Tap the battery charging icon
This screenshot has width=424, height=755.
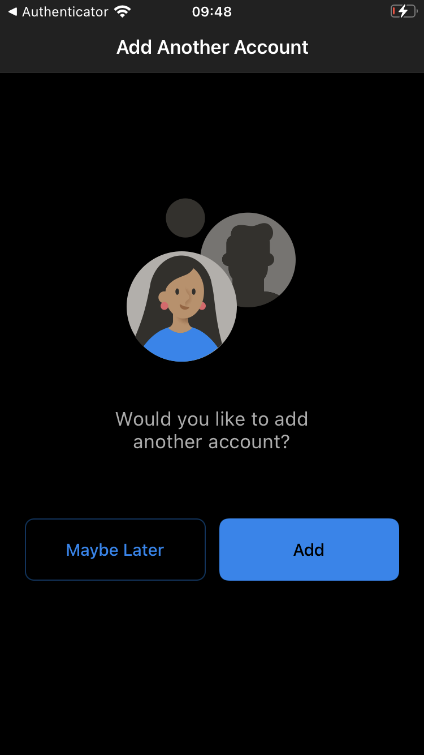(x=404, y=11)
